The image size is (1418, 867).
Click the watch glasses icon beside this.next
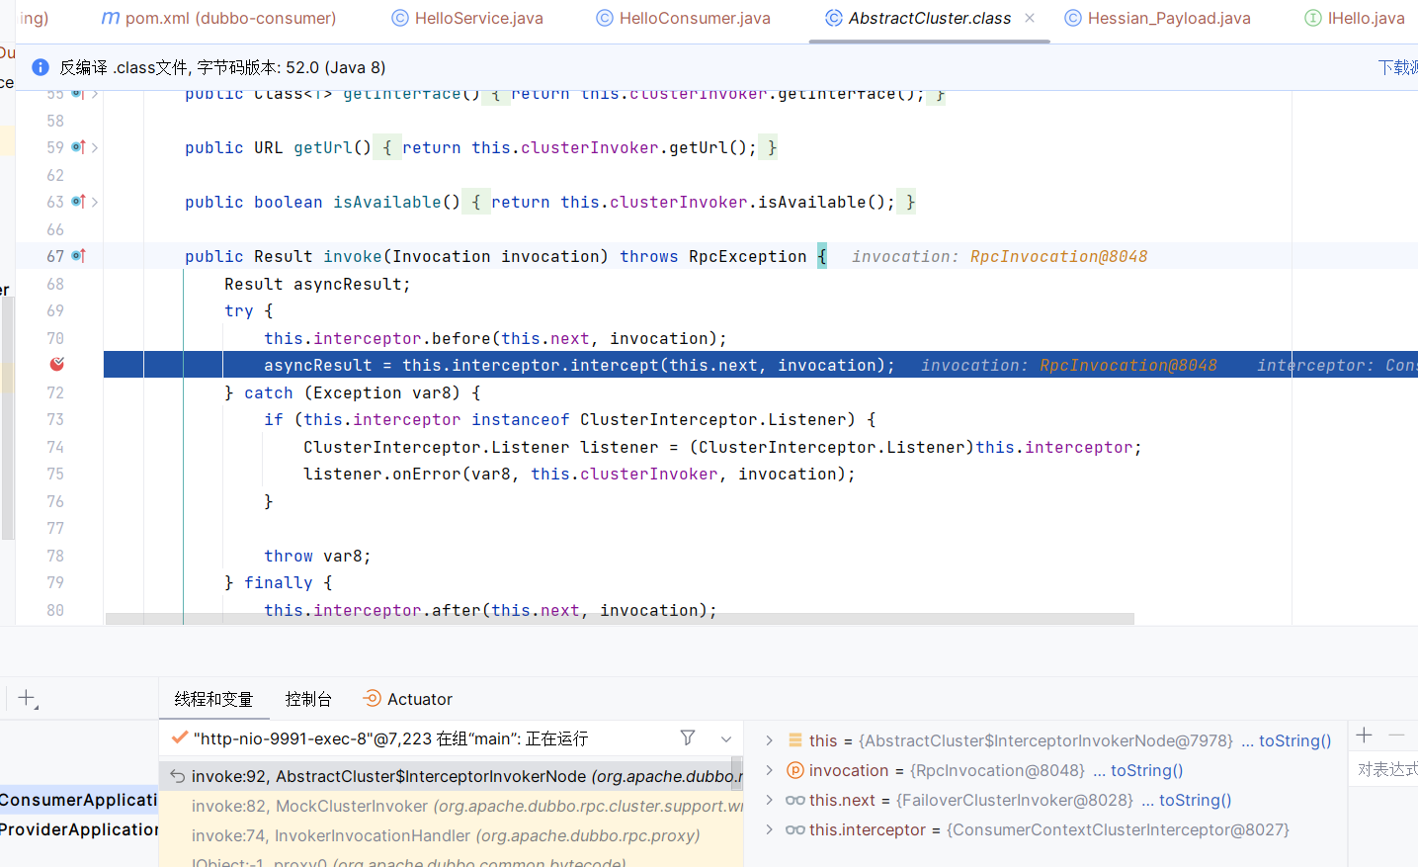[794, 800]
